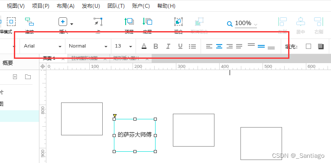Close the 矩形插入图片 tab
This screenshot has height=163, width=331.
point(147,59)
